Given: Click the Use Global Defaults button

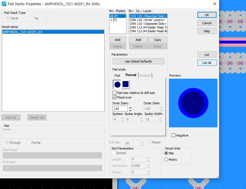Looking at the screenshot, I should coord(138,61).
